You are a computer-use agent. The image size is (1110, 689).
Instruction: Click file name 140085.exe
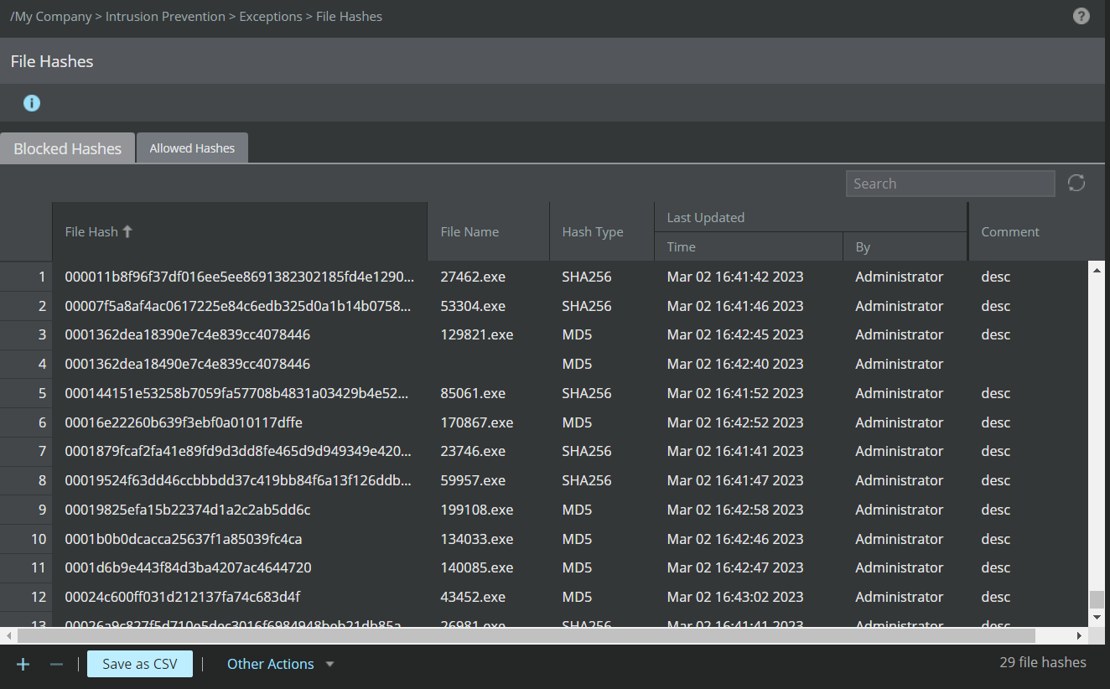pos(477,567)
